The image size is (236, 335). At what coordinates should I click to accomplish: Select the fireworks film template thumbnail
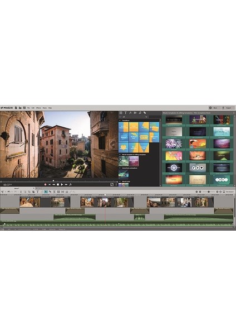pos(174,144)
